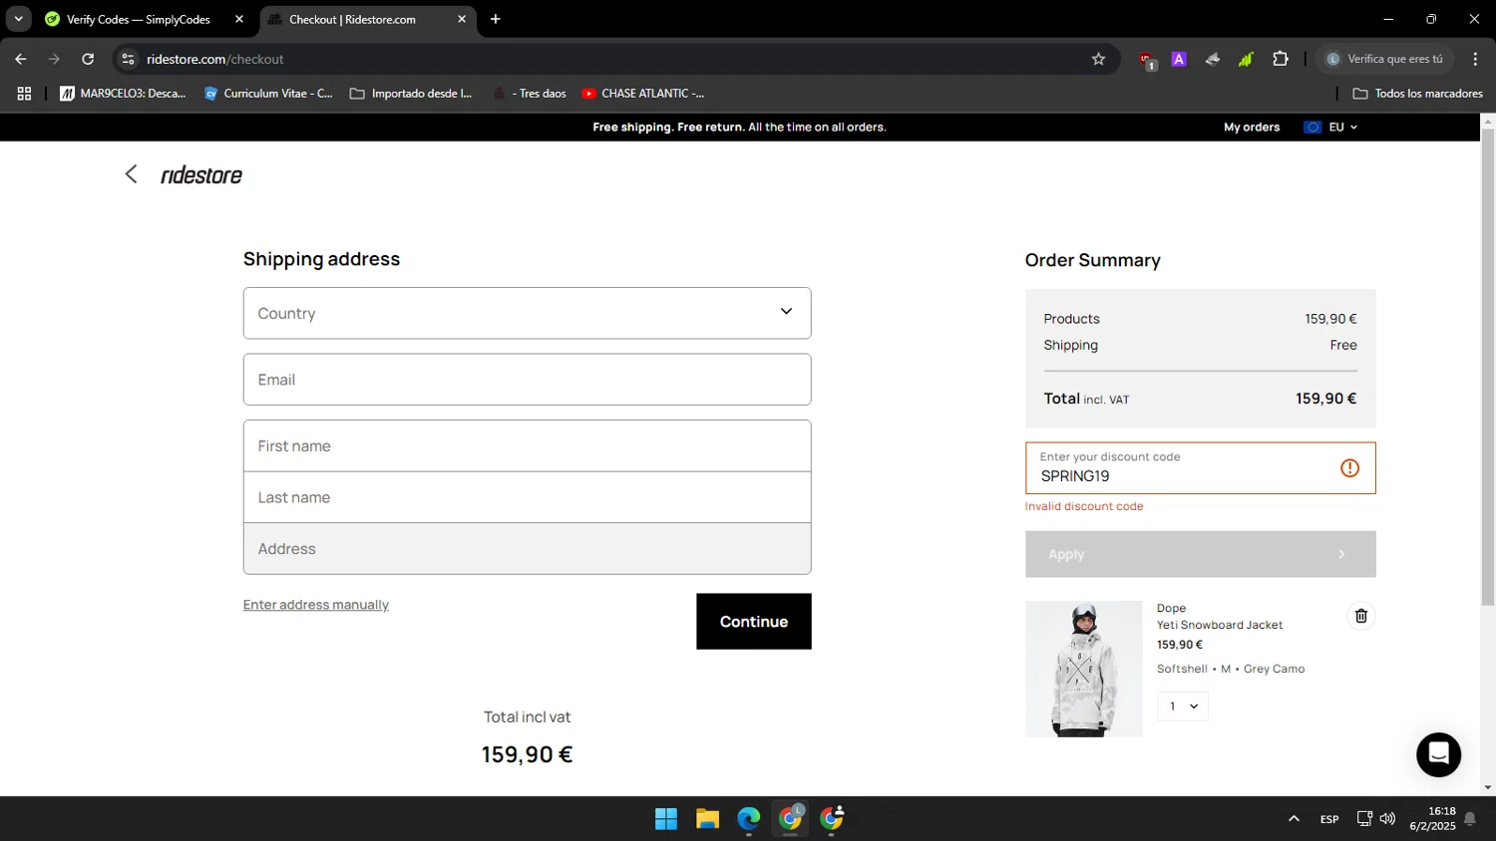Open the Importado desde bookmark folder
Viewport: 1496px width, 841px height.
click(x=411, y=94)
